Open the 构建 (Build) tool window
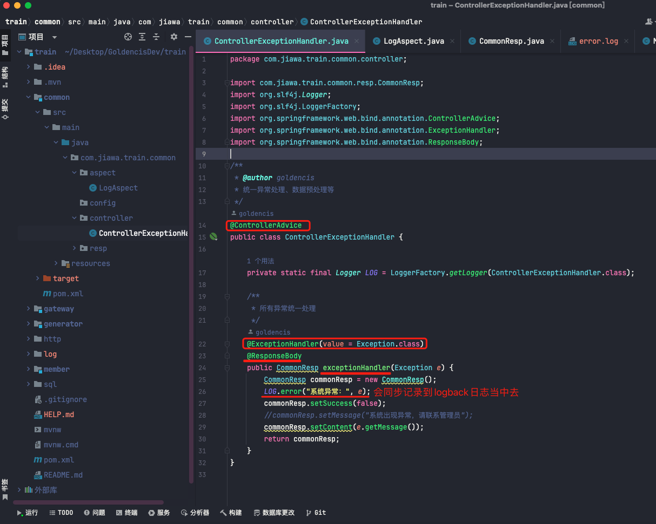Screen dimensions: 656x524 click(x=231, y=513)
